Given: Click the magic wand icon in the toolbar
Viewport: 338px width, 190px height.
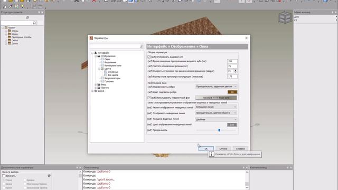Looking at the screenshot, I should pos(5,6).
